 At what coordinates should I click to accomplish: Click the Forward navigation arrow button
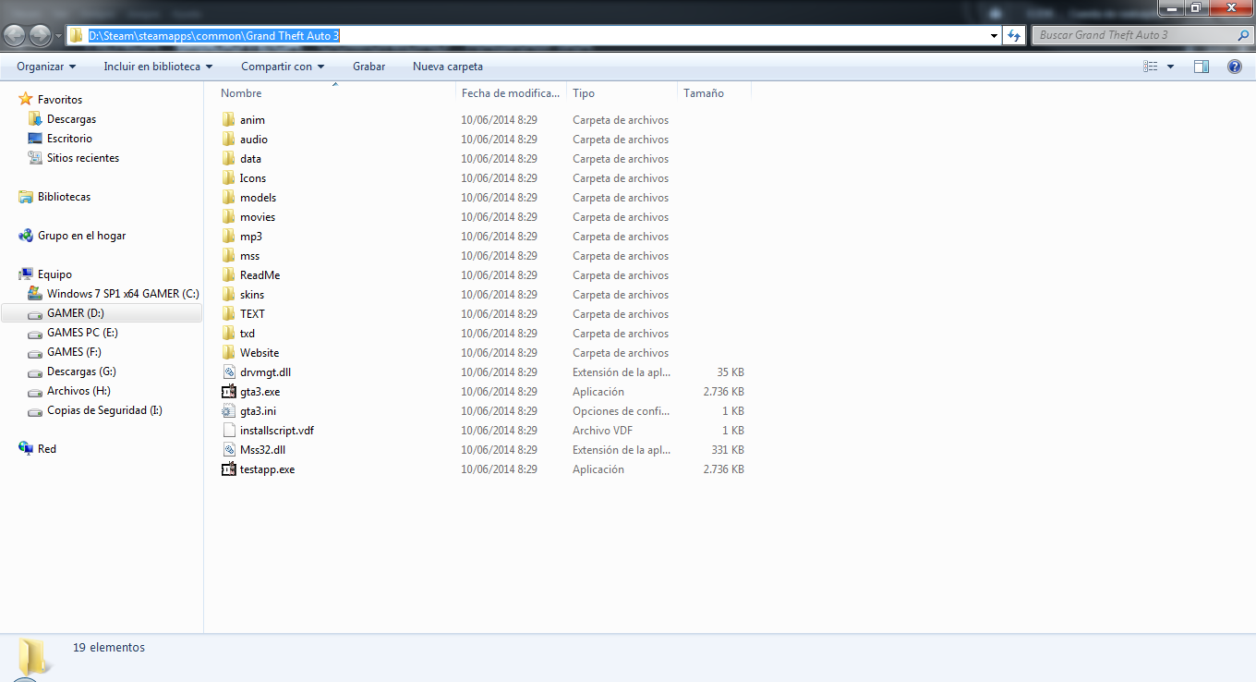pyautogui.click(x=41, y=35)
